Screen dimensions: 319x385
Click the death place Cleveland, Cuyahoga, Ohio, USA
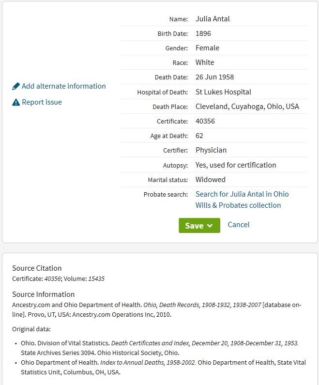click(x=247, y=107)
